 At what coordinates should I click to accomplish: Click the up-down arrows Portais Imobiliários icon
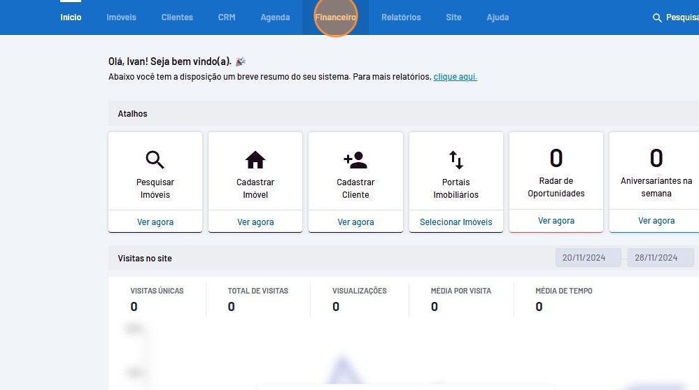coord(456,160)
